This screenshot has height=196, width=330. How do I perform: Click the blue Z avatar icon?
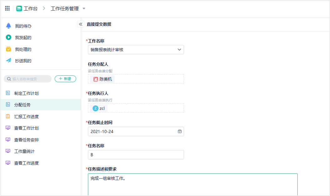click(96, 108)
